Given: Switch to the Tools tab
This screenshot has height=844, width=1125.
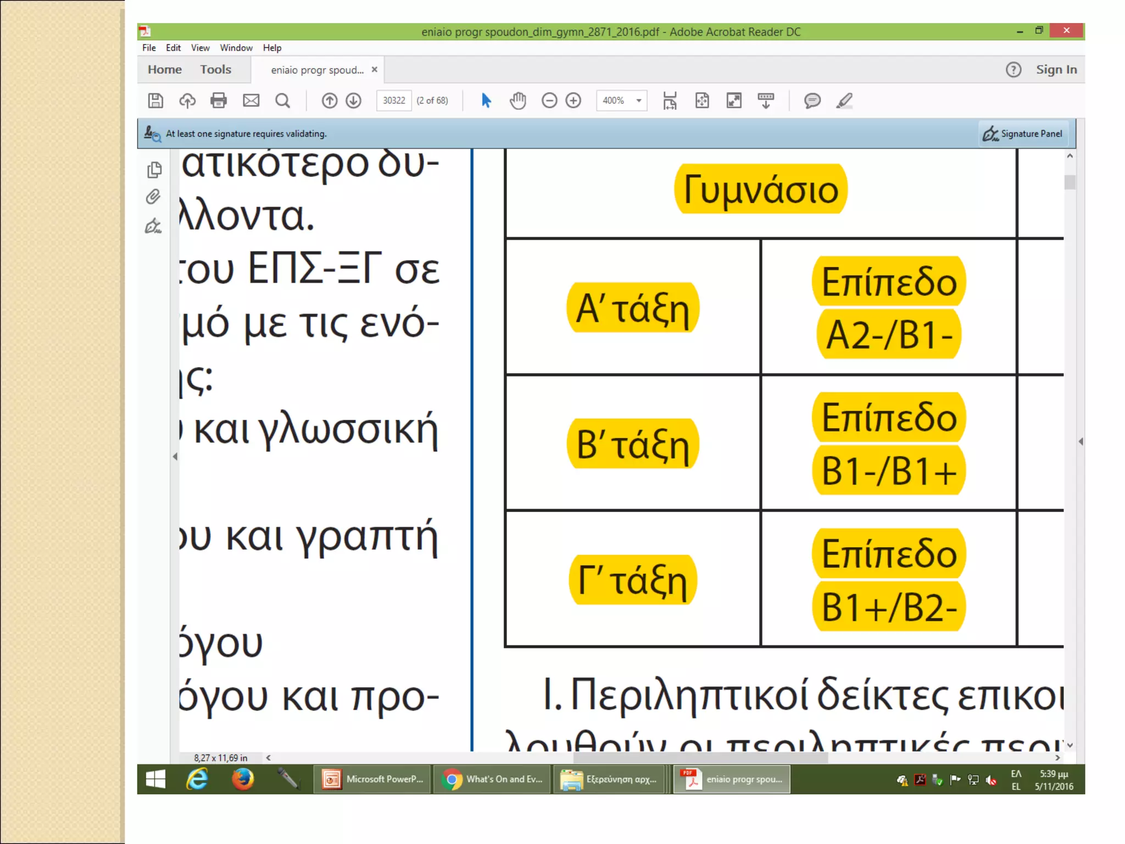Looking at the screenshot, I should 215,70.
